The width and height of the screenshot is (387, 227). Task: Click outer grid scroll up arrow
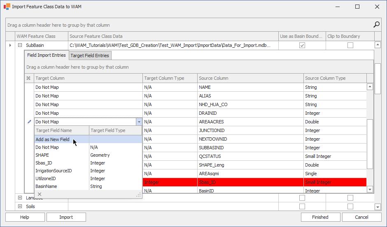378,45
